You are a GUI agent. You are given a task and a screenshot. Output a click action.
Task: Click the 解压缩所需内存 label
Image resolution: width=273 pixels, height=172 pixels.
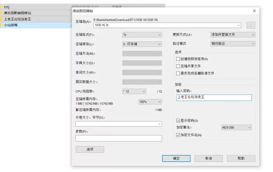pyautogui.click(x=88, y=110)
